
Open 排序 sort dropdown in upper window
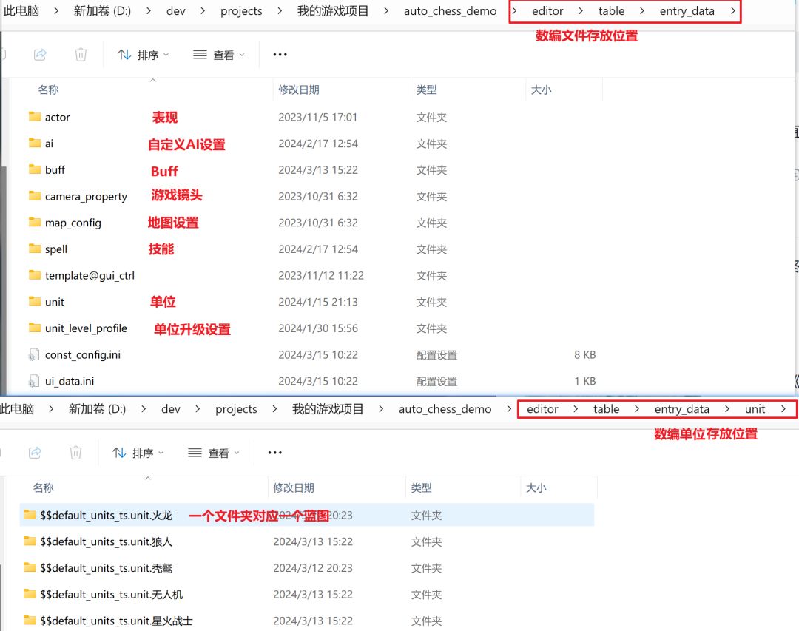(144, 55)
